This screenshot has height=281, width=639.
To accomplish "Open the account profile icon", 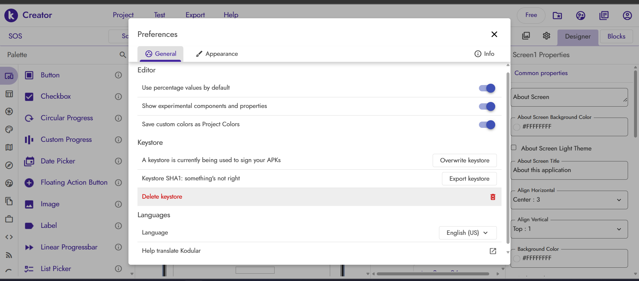I will (627, 16).
